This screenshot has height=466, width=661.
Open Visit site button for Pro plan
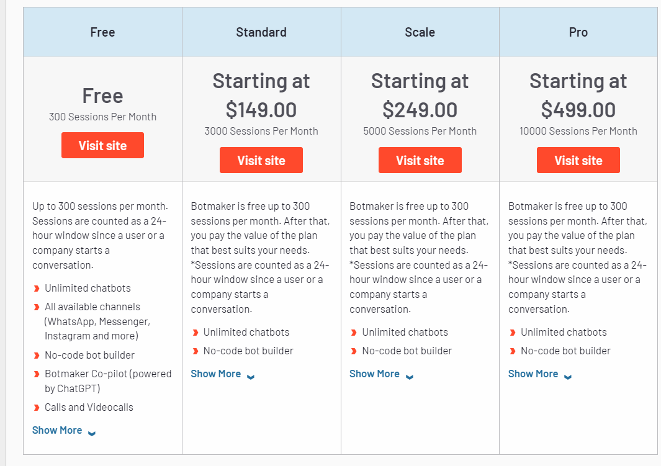pos(578,160)
